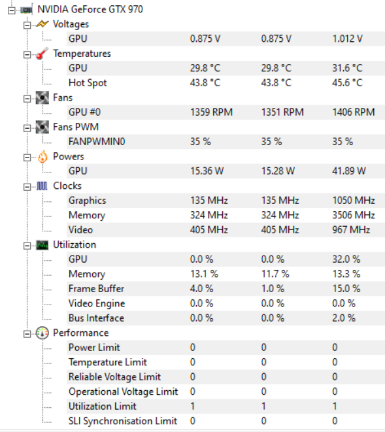Select the SLI Synchronisation Limit row
Viewport: 385px width, 432px height.
pos(226,421)
